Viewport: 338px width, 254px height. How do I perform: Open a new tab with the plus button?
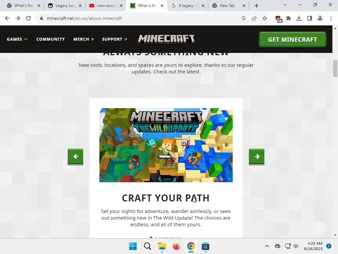point(256,6)
